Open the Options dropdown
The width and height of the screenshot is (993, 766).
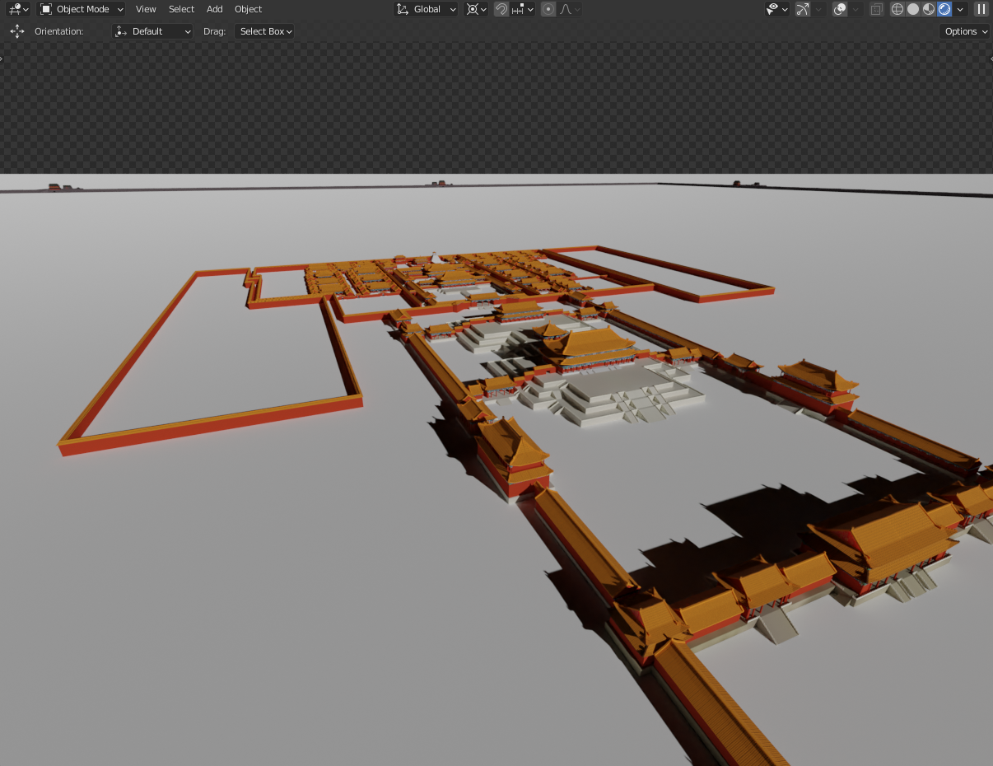point(965,31)
